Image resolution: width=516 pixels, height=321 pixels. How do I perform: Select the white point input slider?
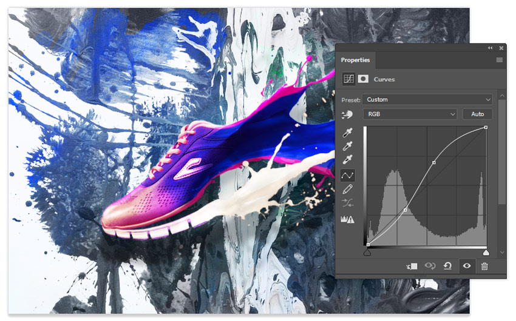pos(486,253)
